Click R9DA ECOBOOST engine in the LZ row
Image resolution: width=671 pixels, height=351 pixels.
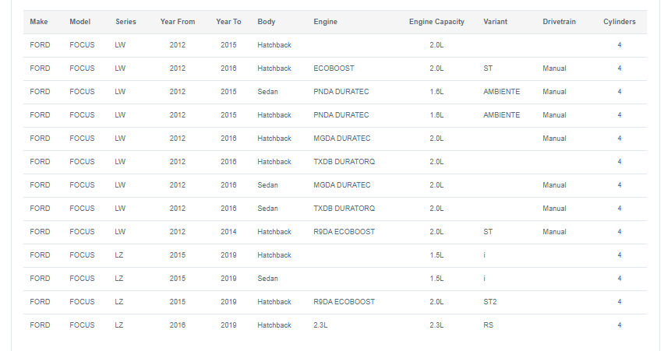[x=344, y=302]
